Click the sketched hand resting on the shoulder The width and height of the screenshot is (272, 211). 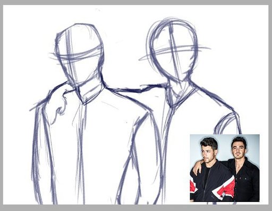(60, 107)
